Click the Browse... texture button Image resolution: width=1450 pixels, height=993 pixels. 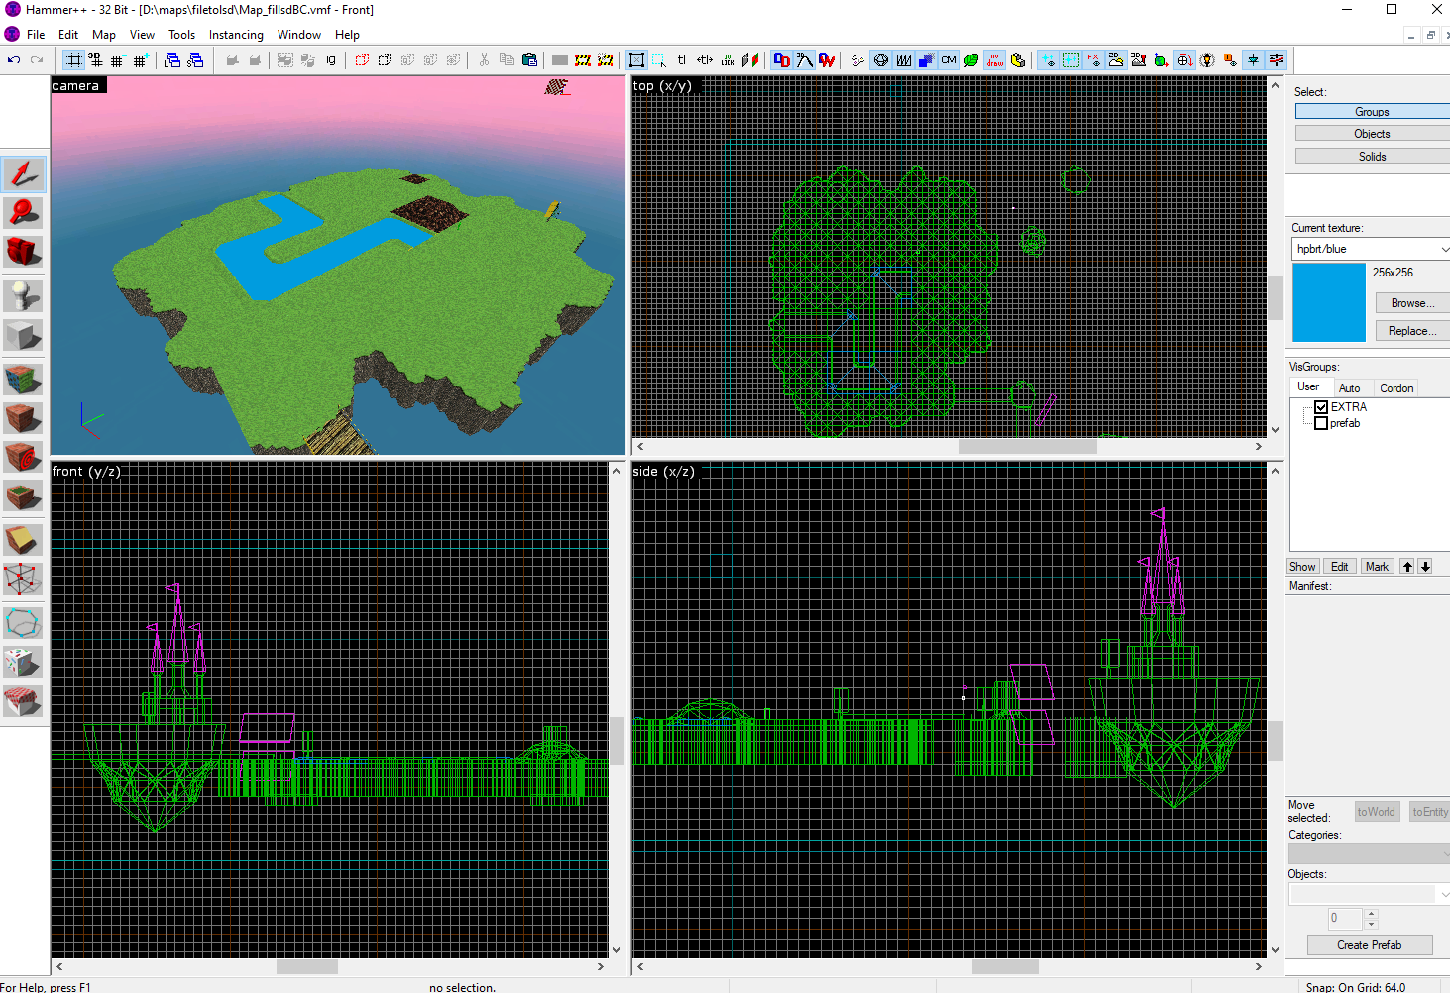pos(1412,303)
